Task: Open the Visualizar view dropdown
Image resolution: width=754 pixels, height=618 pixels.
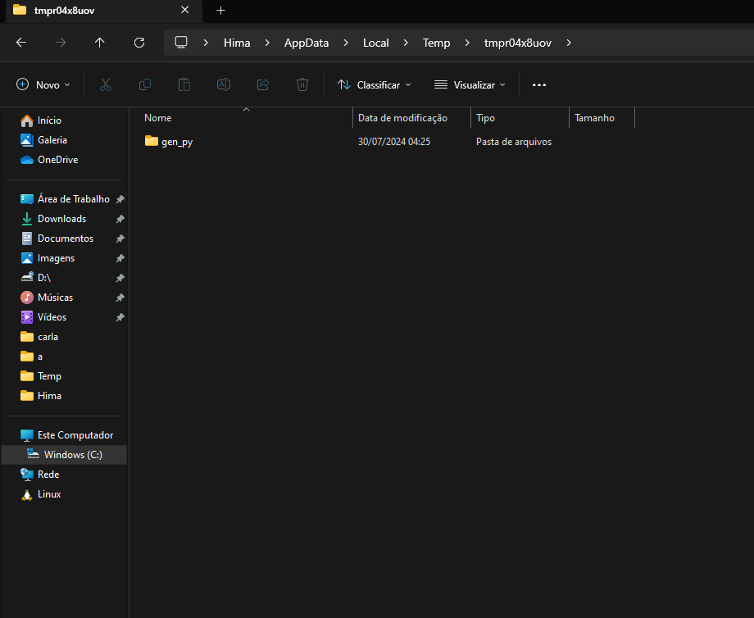Action: point(470,84)
